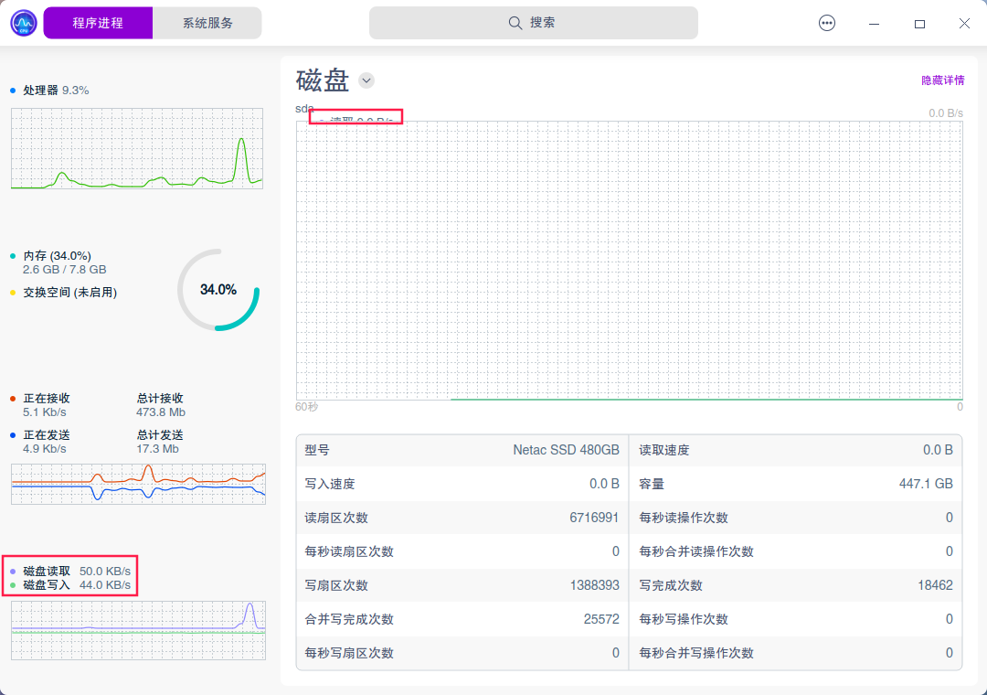Click the 内存 green indicator dot
The image size is (987, 695).
[11, 255]
